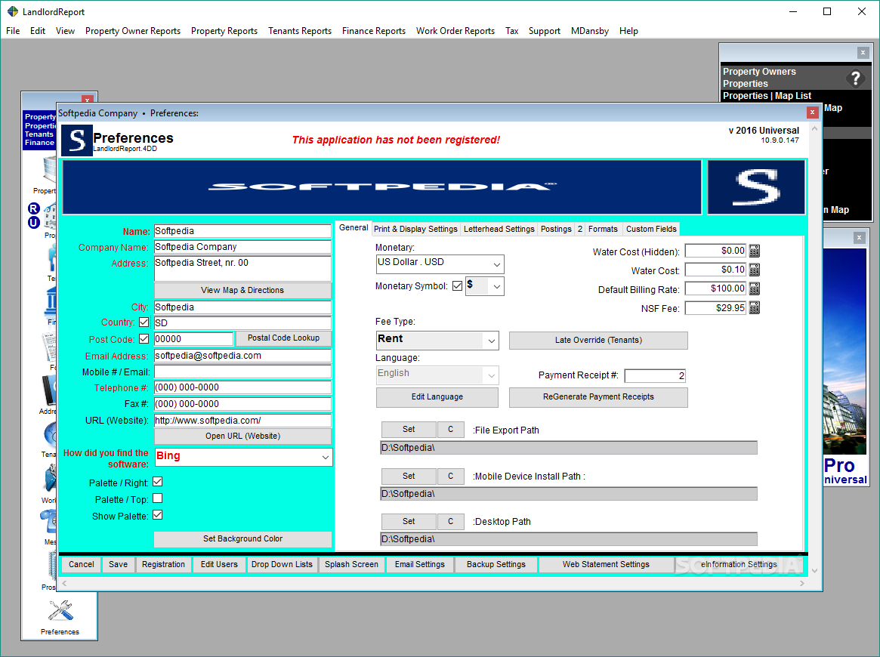Click the blue U circle icon

point(34,222)
